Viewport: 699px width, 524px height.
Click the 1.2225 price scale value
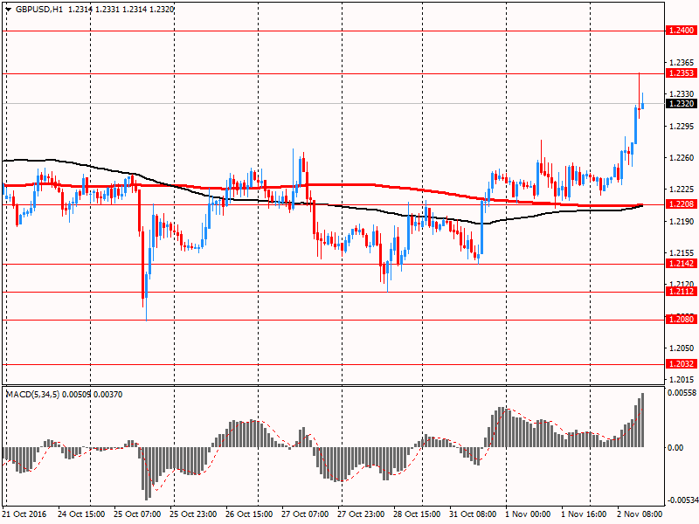pyautogui.click(x=682, y=190)
